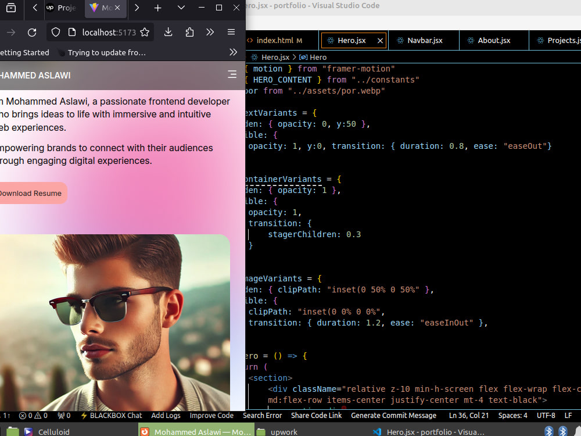Click the first Bluetooth tray icon
Image resolution: width=581 pixels, height=436 pixels.
pos(549,431)
